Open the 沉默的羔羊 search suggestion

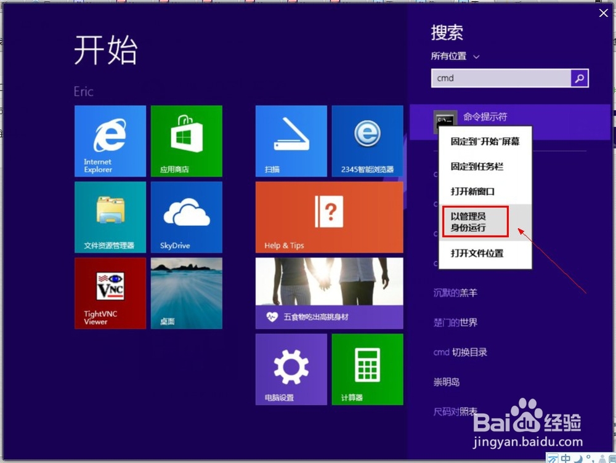[455, 292]
